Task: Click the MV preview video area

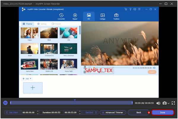Action: [x=120, y=43]
